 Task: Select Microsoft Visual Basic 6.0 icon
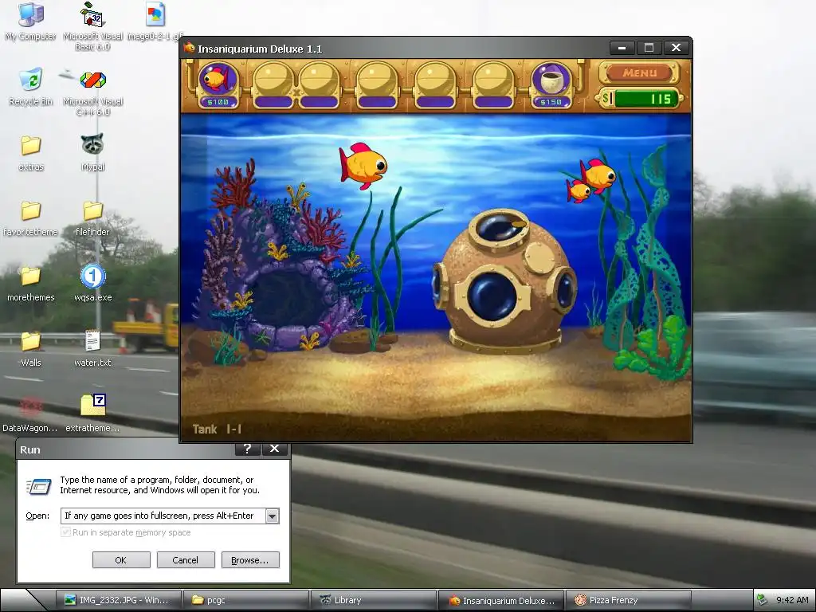tap(92, 26)
